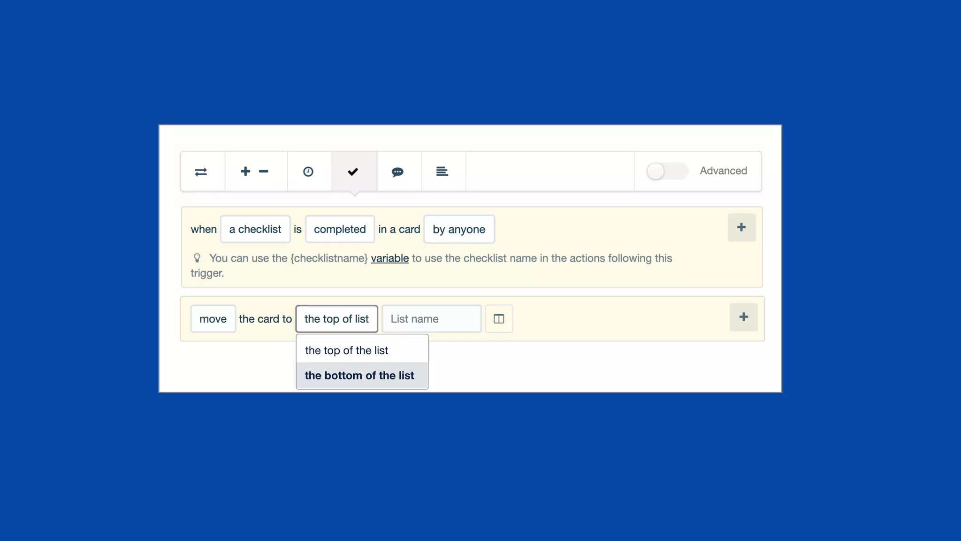Click the lightbulb hint icon
961x541 pixels.
197,258
